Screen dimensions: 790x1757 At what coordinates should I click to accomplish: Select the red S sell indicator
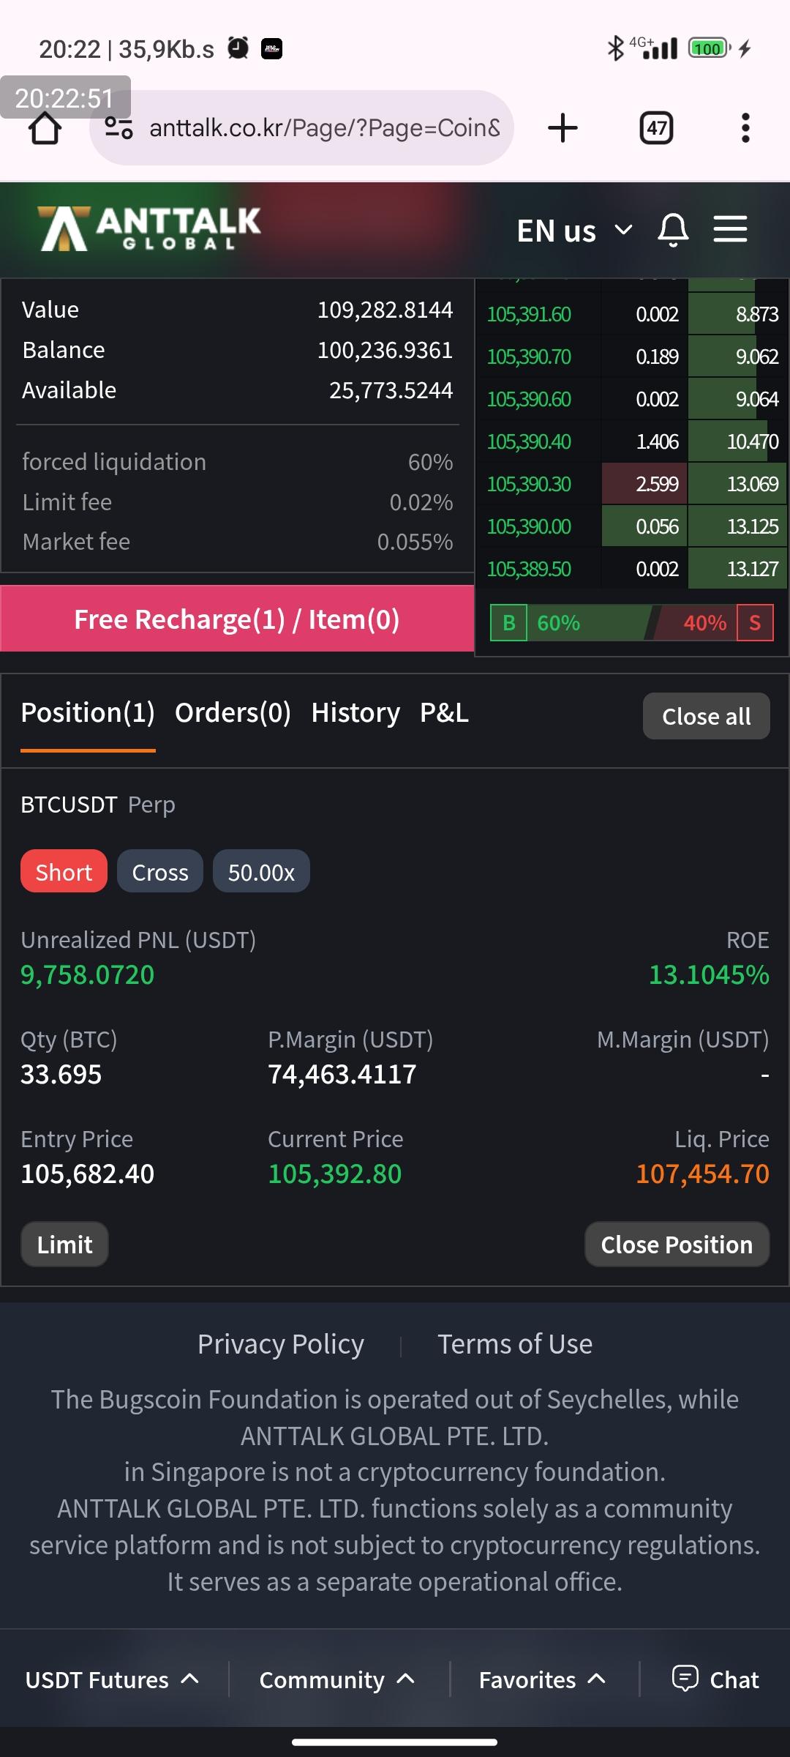pyautogui.click(x=755, y=623)
